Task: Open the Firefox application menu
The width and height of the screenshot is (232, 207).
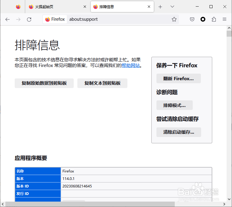Action: [225, 19]
